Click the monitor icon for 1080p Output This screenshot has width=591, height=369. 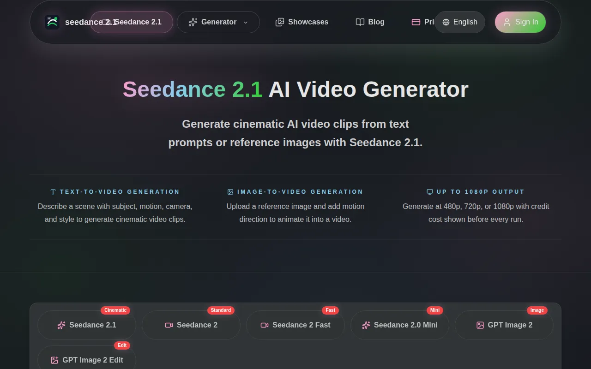[x=430, y=192]
